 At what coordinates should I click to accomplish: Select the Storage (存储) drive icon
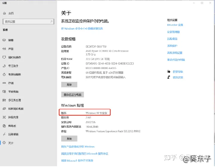pyautogui.click(x=4, y=83)
